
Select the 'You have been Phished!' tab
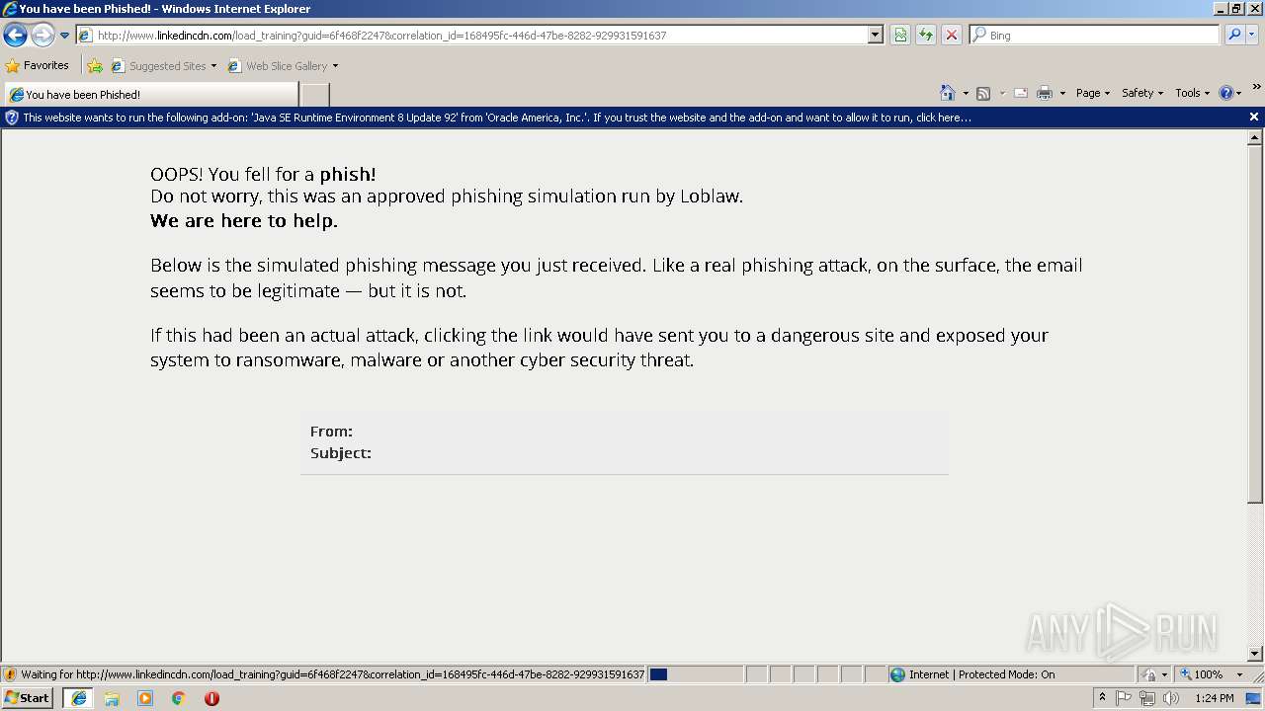click(x=151, y=95)
